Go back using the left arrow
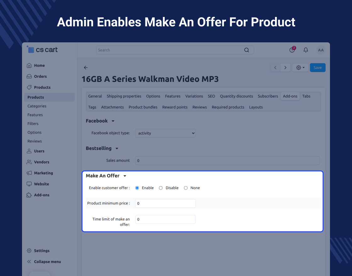 (x=86, y=67)
